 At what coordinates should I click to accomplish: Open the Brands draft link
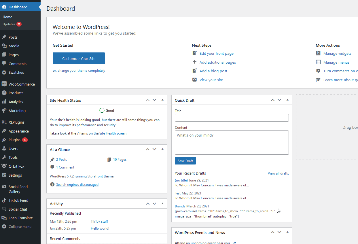180,206
